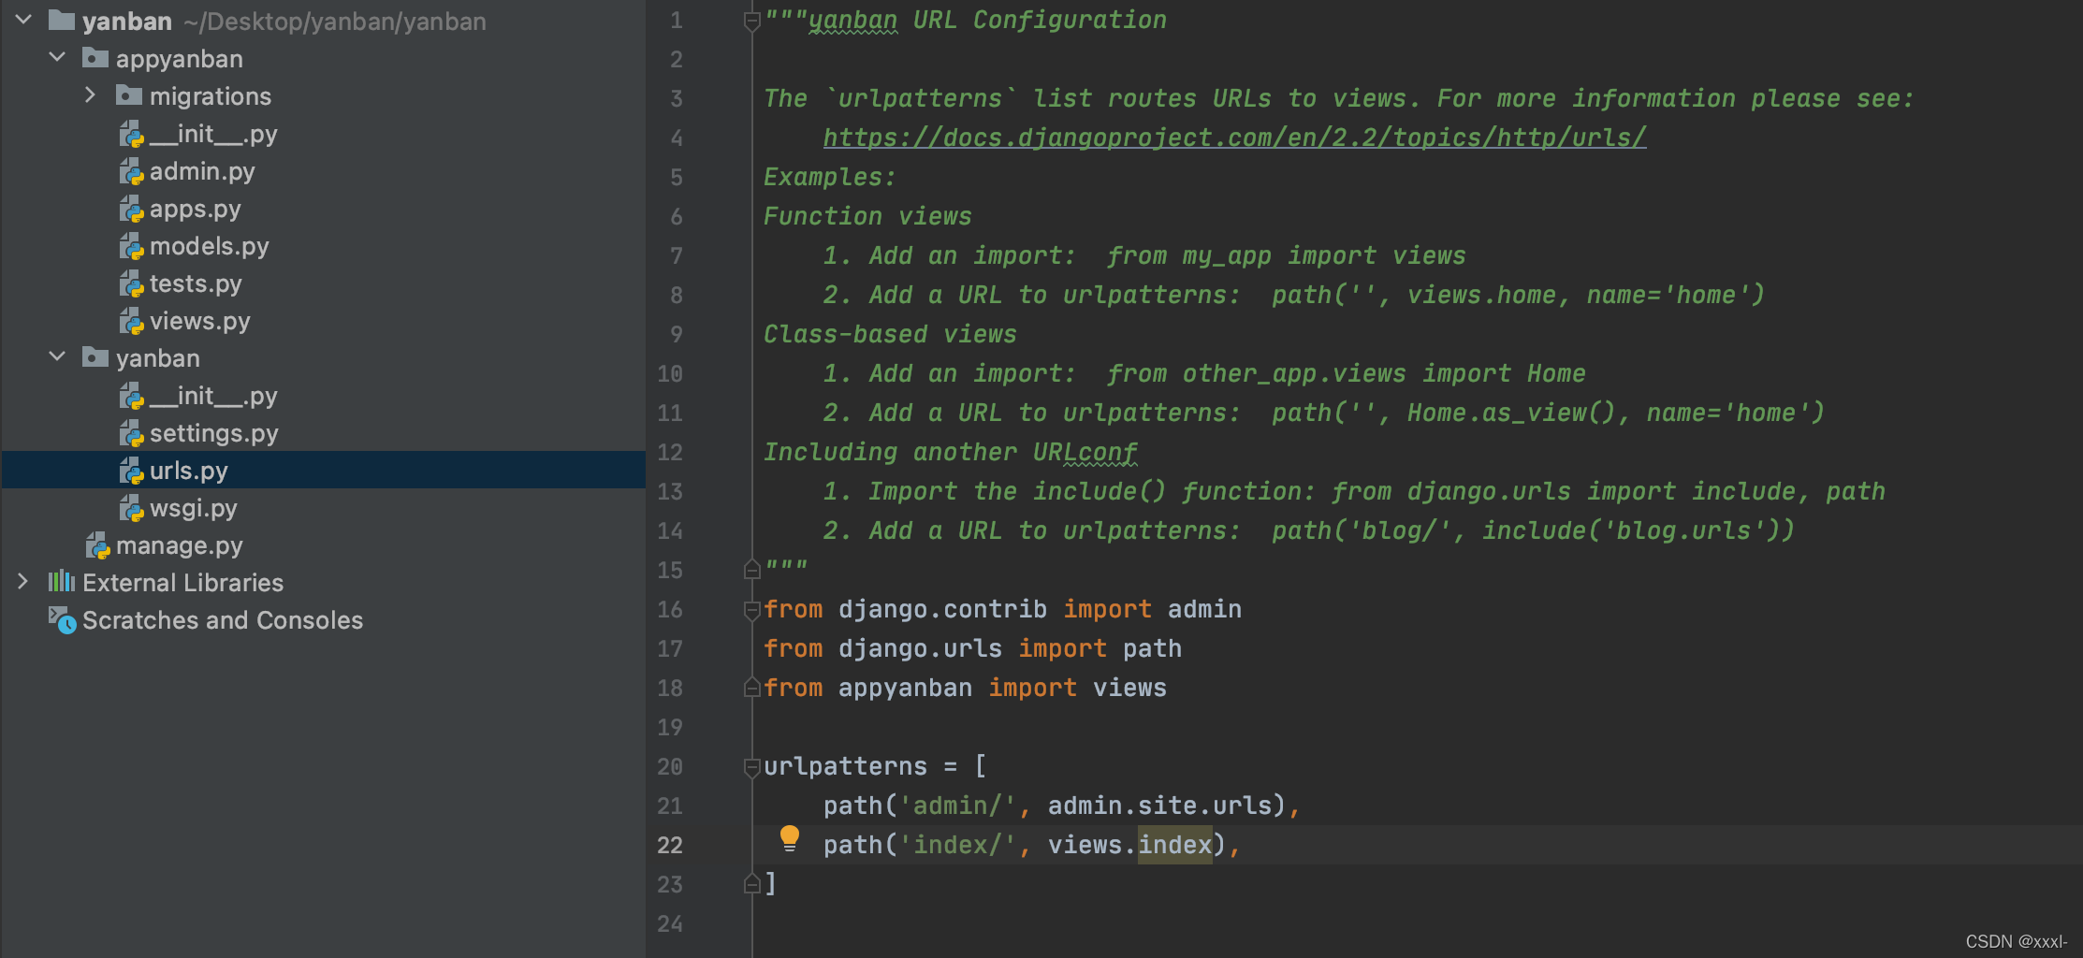2083x958 pixels.
Task: Open models.py from the project tree
Action: 210,246
